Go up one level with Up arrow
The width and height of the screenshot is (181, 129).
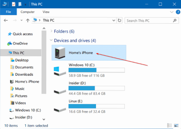28,21
